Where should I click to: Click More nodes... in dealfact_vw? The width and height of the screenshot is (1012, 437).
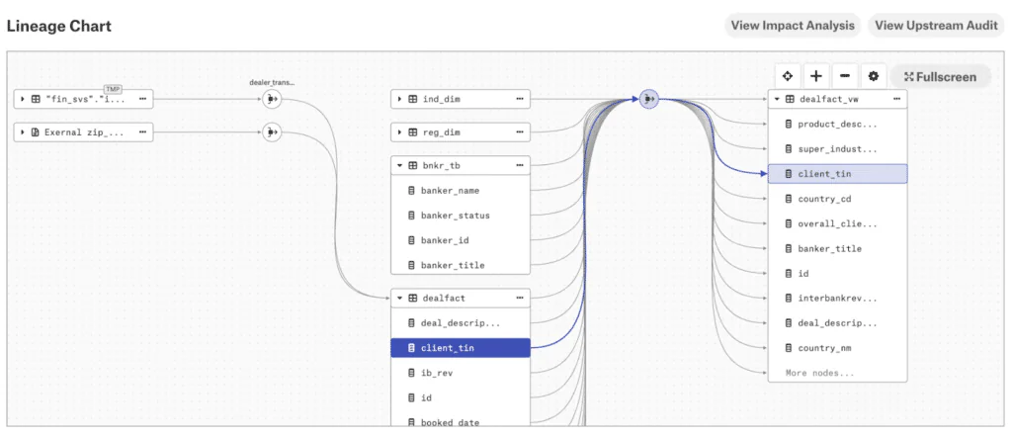coord(819,373)
